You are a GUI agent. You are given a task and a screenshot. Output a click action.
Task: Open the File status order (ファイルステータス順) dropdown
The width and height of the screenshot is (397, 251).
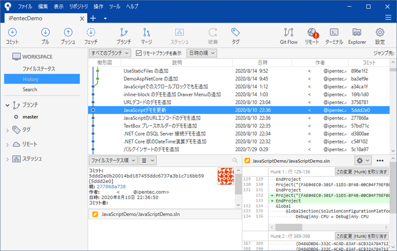[x=113, y=160]
